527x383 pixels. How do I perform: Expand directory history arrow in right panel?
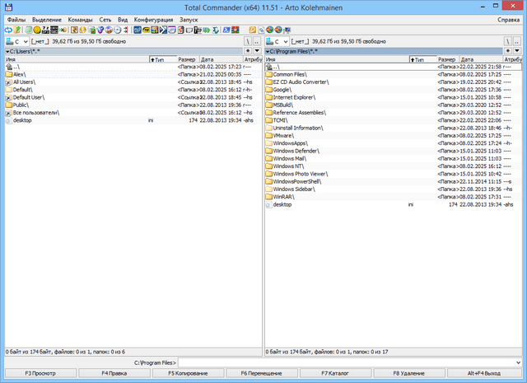(x=518, y=51)
